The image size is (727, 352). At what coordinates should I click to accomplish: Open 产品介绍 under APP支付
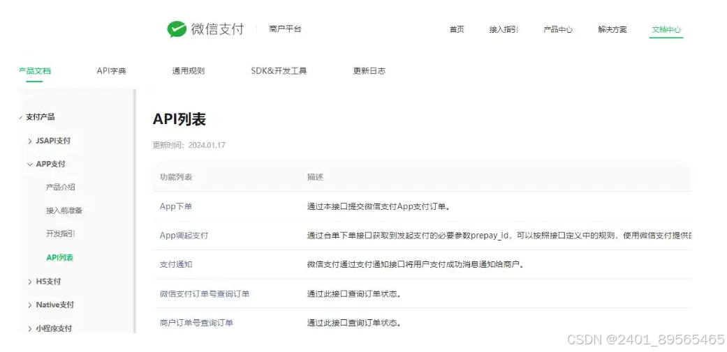(60, 188)
